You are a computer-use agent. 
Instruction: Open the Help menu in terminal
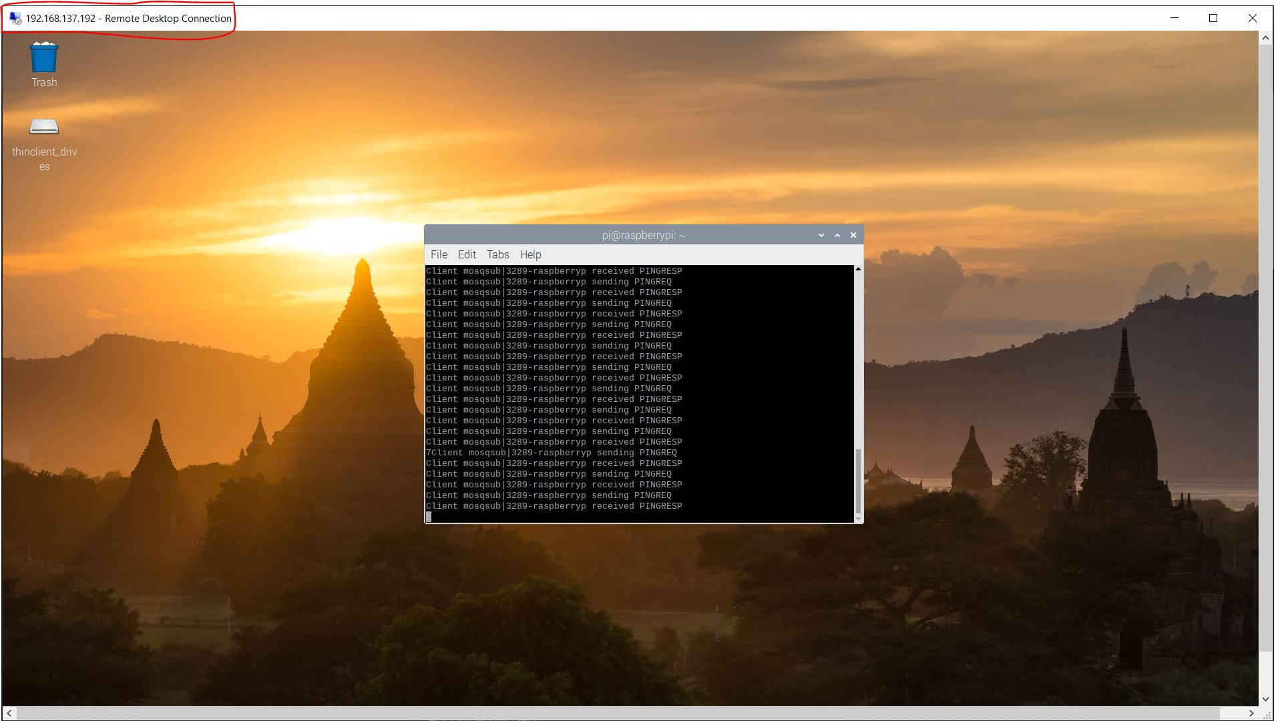click(x=530, y=254)
